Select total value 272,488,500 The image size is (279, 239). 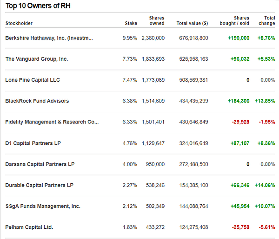coord(193,164)
